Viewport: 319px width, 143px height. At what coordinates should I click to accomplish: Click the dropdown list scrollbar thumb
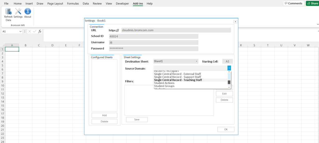pos(229,82)
